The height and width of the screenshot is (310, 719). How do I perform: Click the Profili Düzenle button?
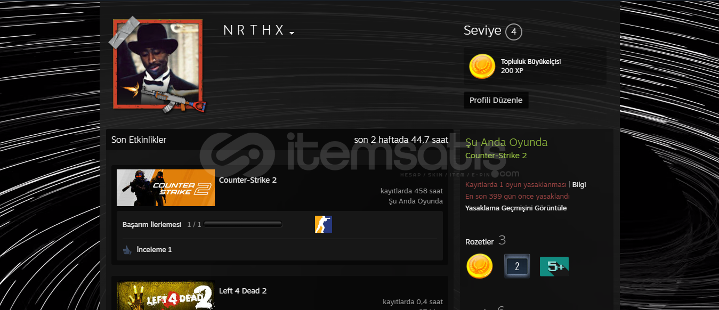click(496, 100)
